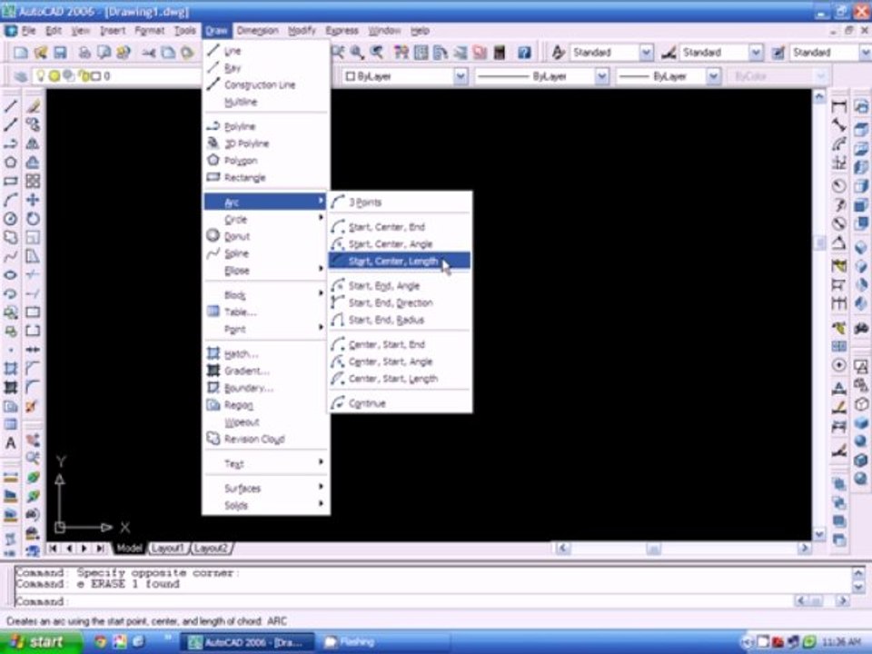Switch to the Layout1 tab

[x=167, y=549]
